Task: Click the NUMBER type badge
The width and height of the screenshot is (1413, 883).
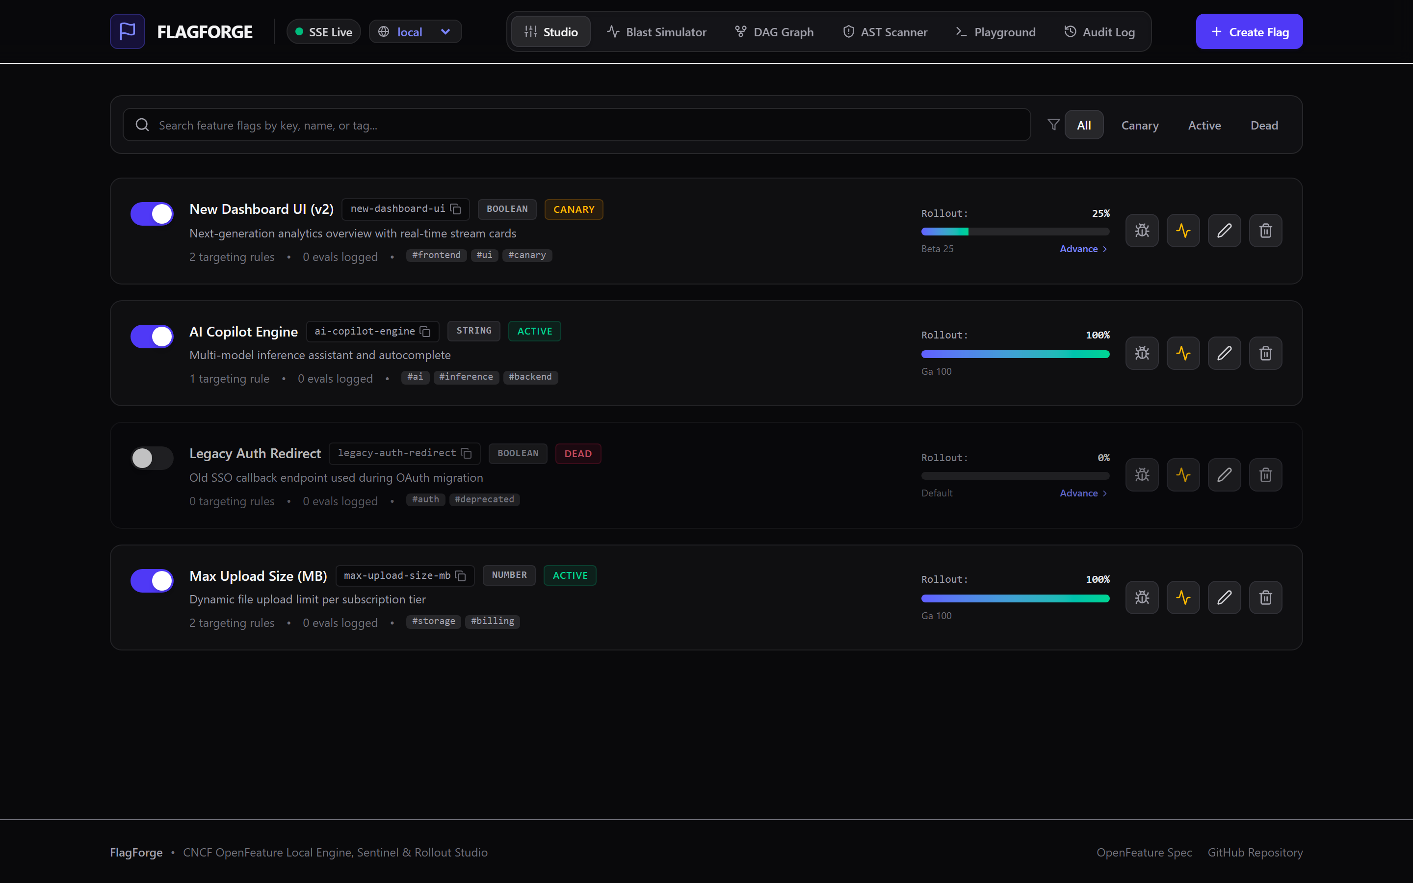Action: pyautogui.click(x=509, y=575)
